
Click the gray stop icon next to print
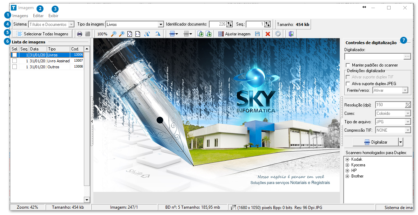[x=88, y=34]
